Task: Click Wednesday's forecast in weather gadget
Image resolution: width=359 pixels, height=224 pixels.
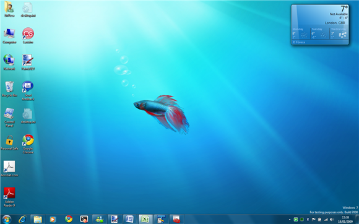Action: click(339, 33)
